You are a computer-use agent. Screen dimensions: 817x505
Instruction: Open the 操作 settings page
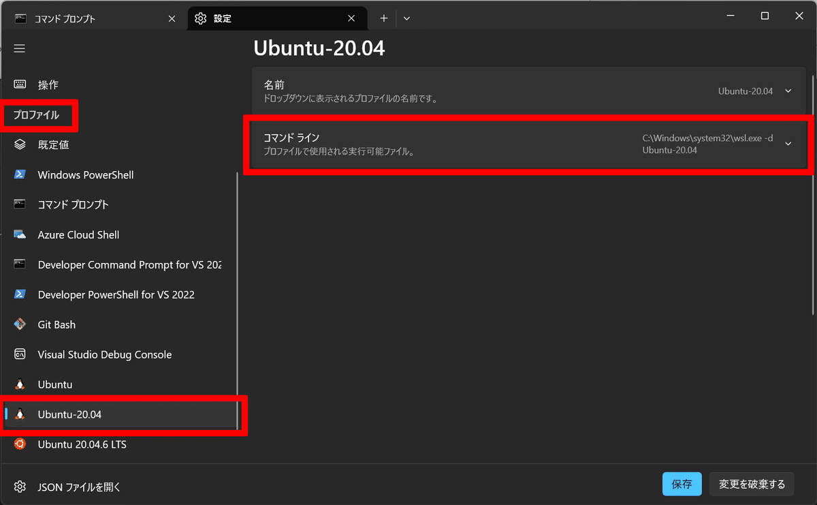click(119, 85)
